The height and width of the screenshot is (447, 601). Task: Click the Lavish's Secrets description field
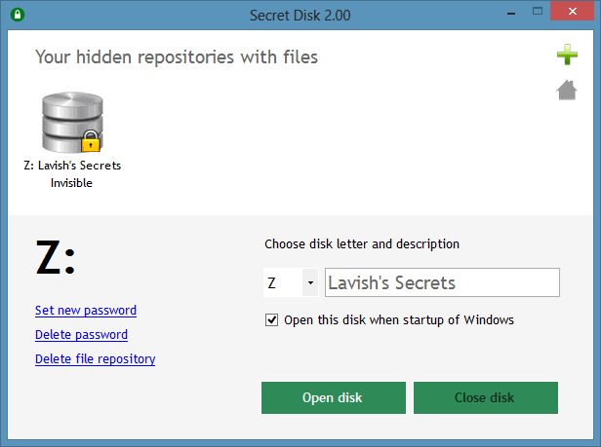point(441,283)
